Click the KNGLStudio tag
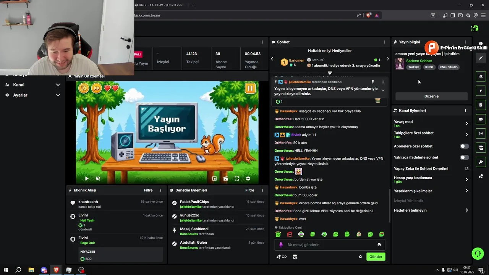 449,67
